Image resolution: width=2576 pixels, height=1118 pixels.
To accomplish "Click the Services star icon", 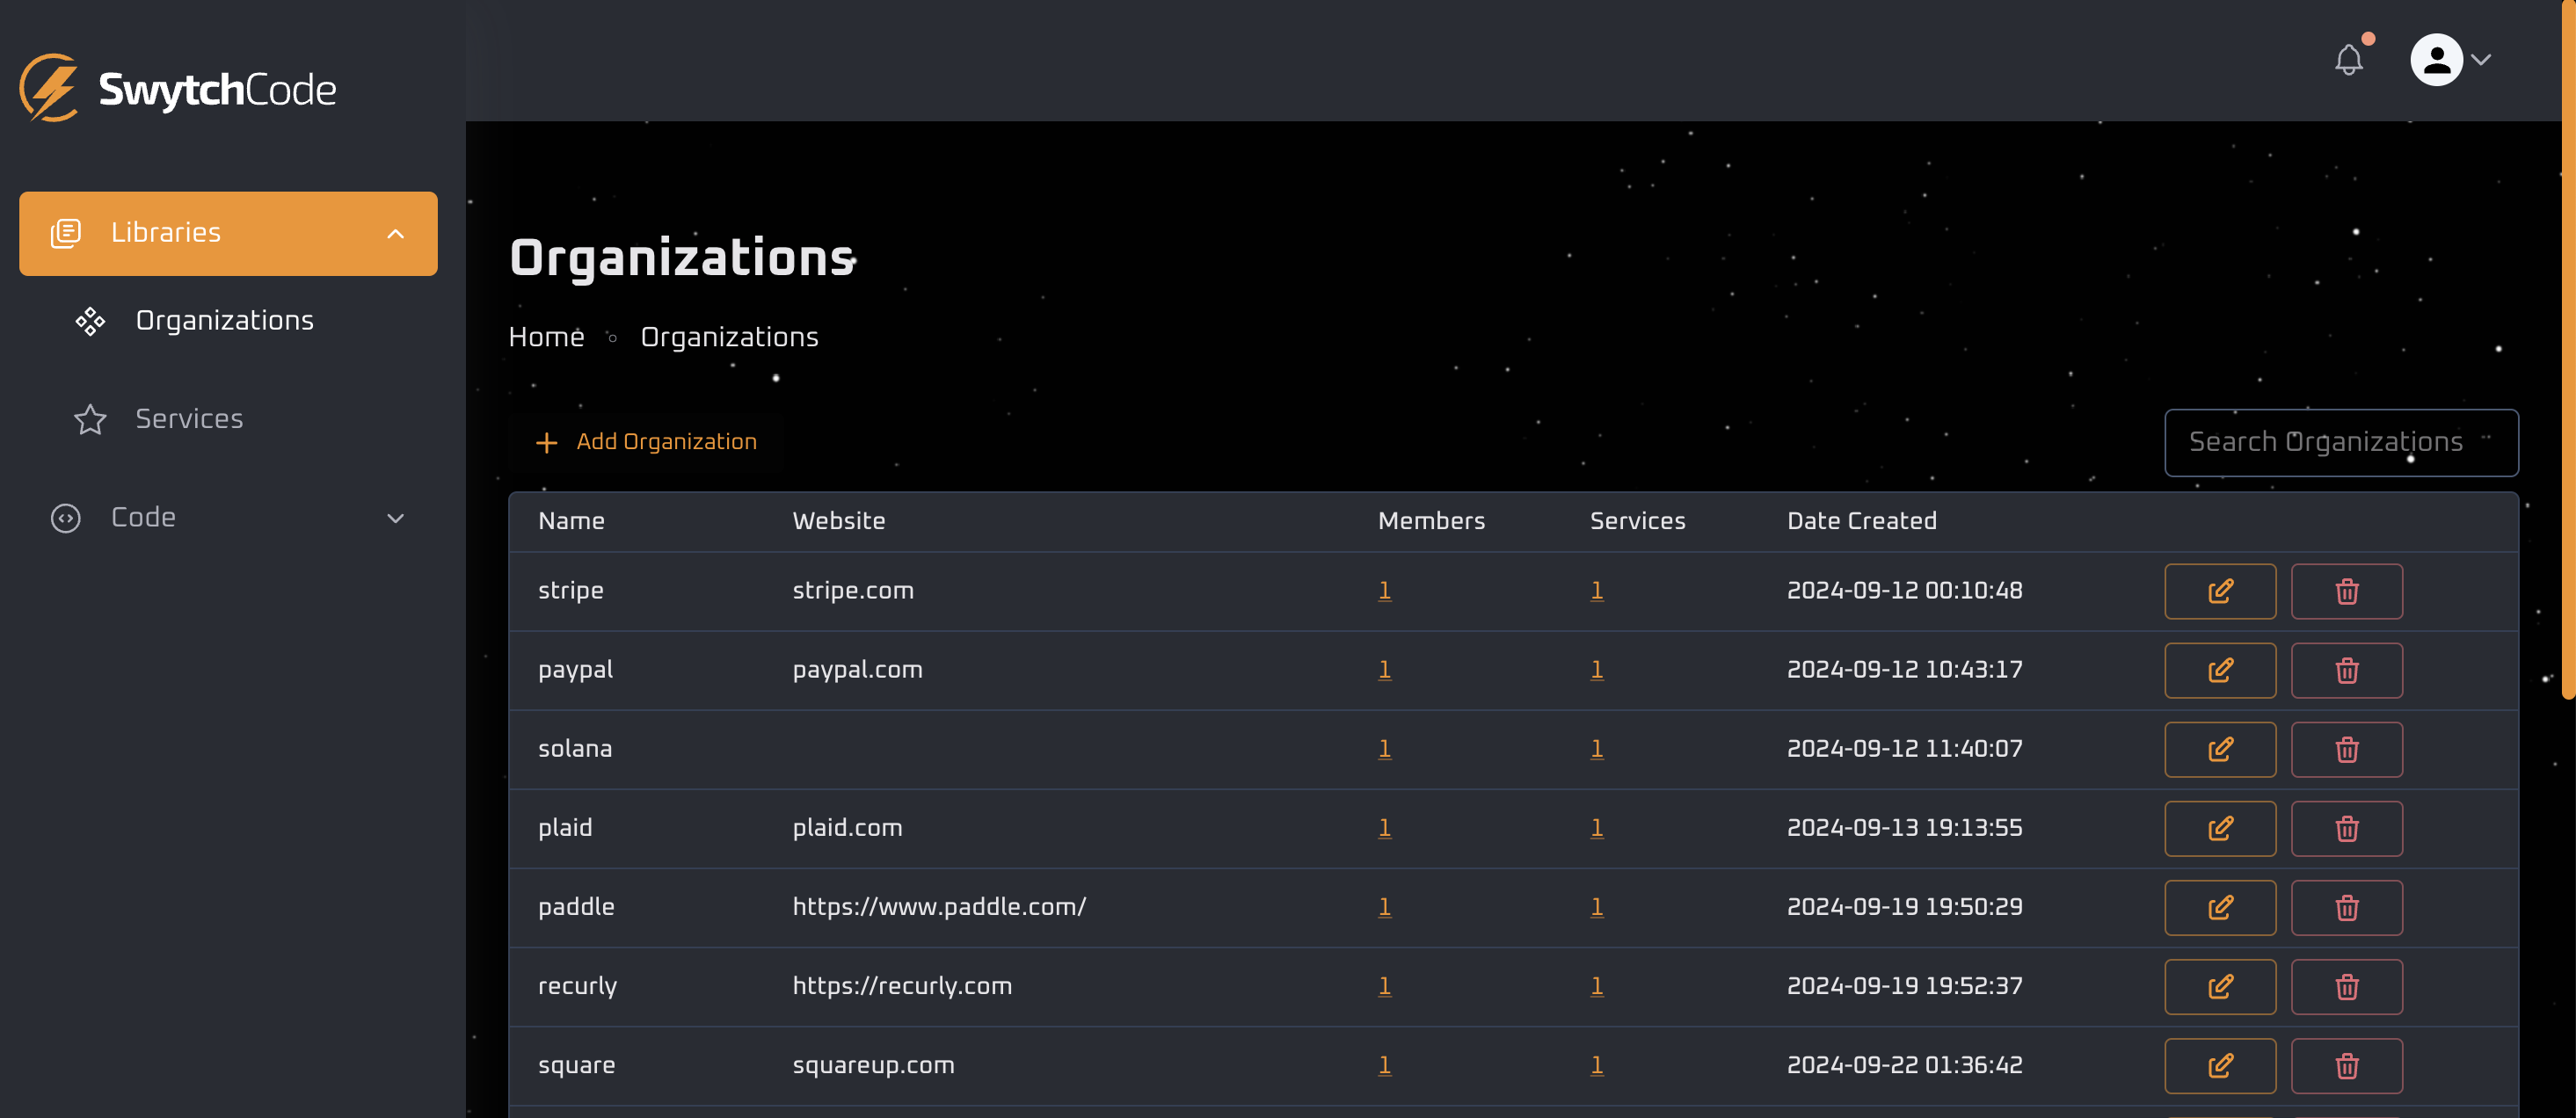I will point(90,418).
